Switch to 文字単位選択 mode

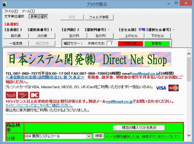(14, 17)
